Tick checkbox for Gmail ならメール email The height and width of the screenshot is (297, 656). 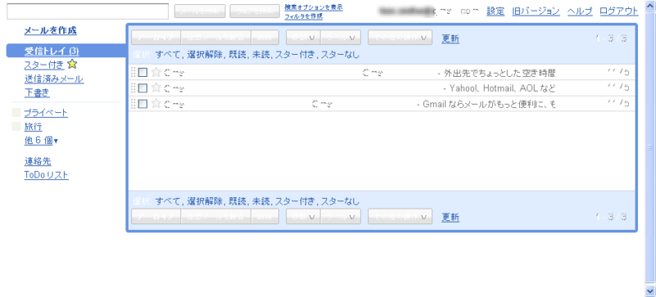[143, 104]
